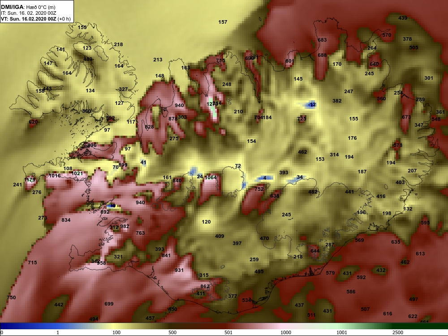Click the map value "801"

coord(289,61)
